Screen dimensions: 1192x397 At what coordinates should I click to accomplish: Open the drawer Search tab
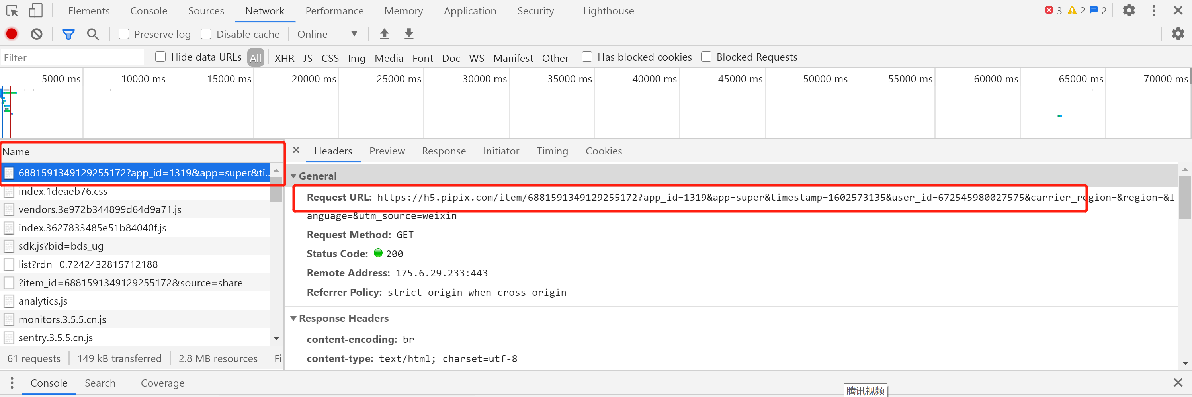[100, 383]
